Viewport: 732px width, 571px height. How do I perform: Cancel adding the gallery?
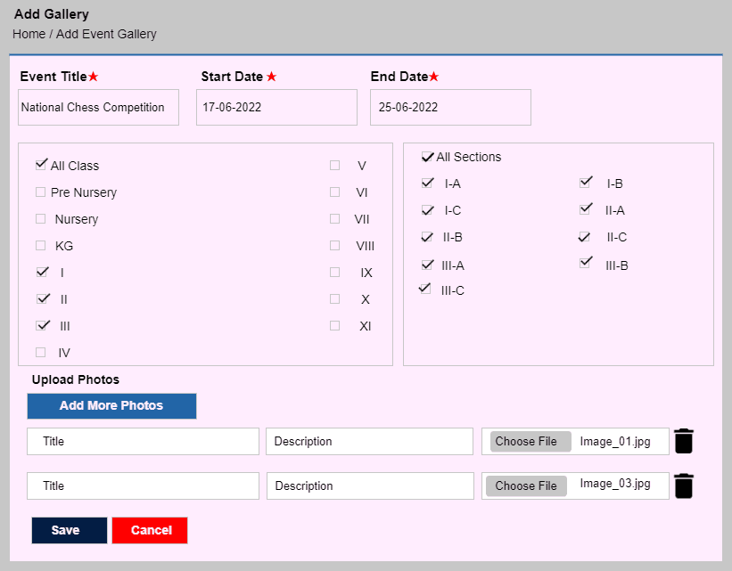[x=150, y=530]
